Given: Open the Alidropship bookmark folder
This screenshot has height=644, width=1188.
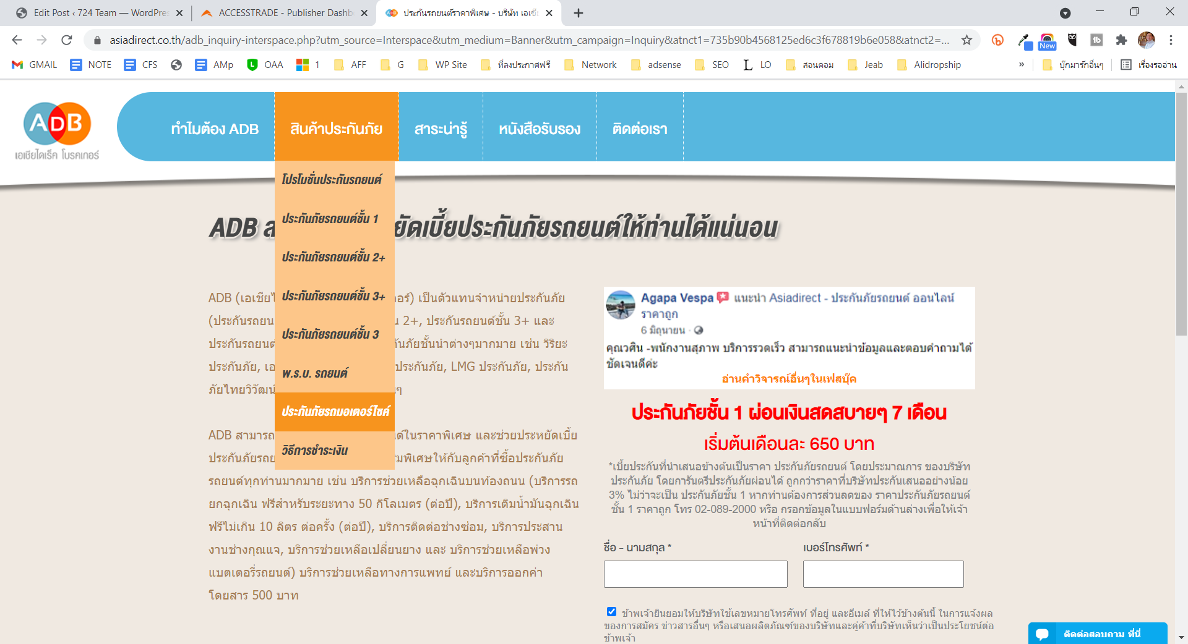Looking at the screenshot, I should 929,65.
